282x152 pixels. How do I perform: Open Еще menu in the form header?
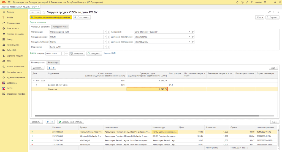pos(260,17)
